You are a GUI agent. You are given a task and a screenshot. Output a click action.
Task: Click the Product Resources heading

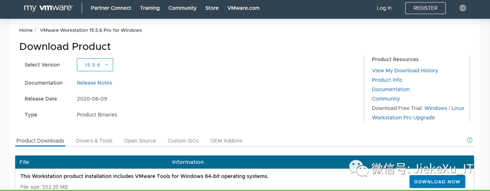pyautogui.click(x=395, y=59)
